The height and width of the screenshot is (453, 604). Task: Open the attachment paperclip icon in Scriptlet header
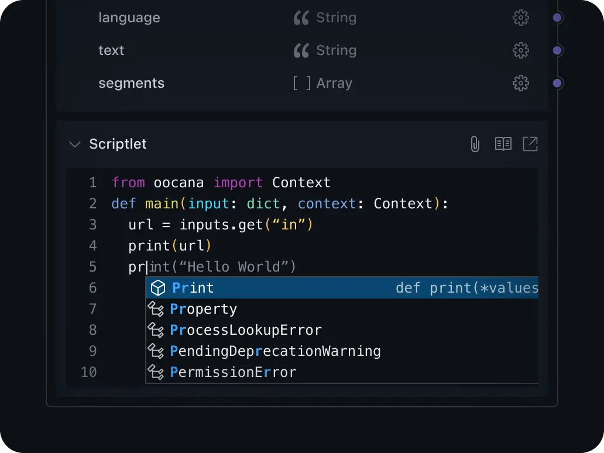(475, 143)
